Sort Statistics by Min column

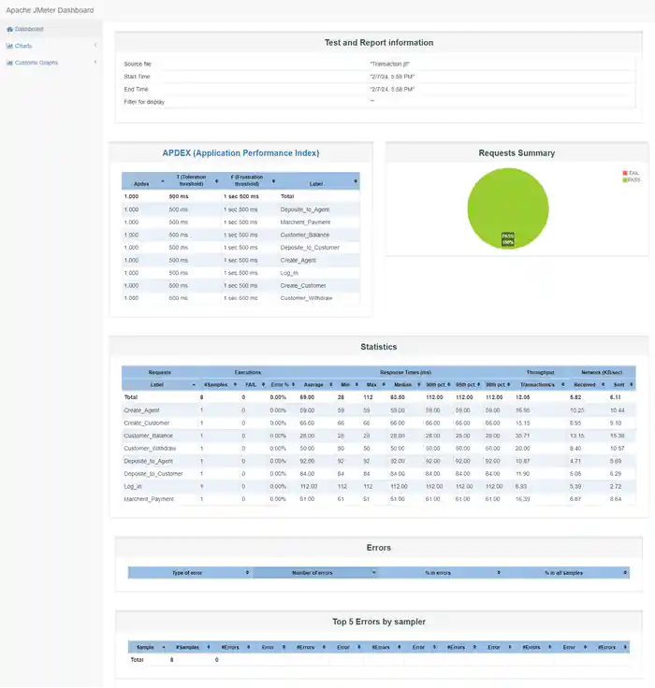(x=349, y=385)
